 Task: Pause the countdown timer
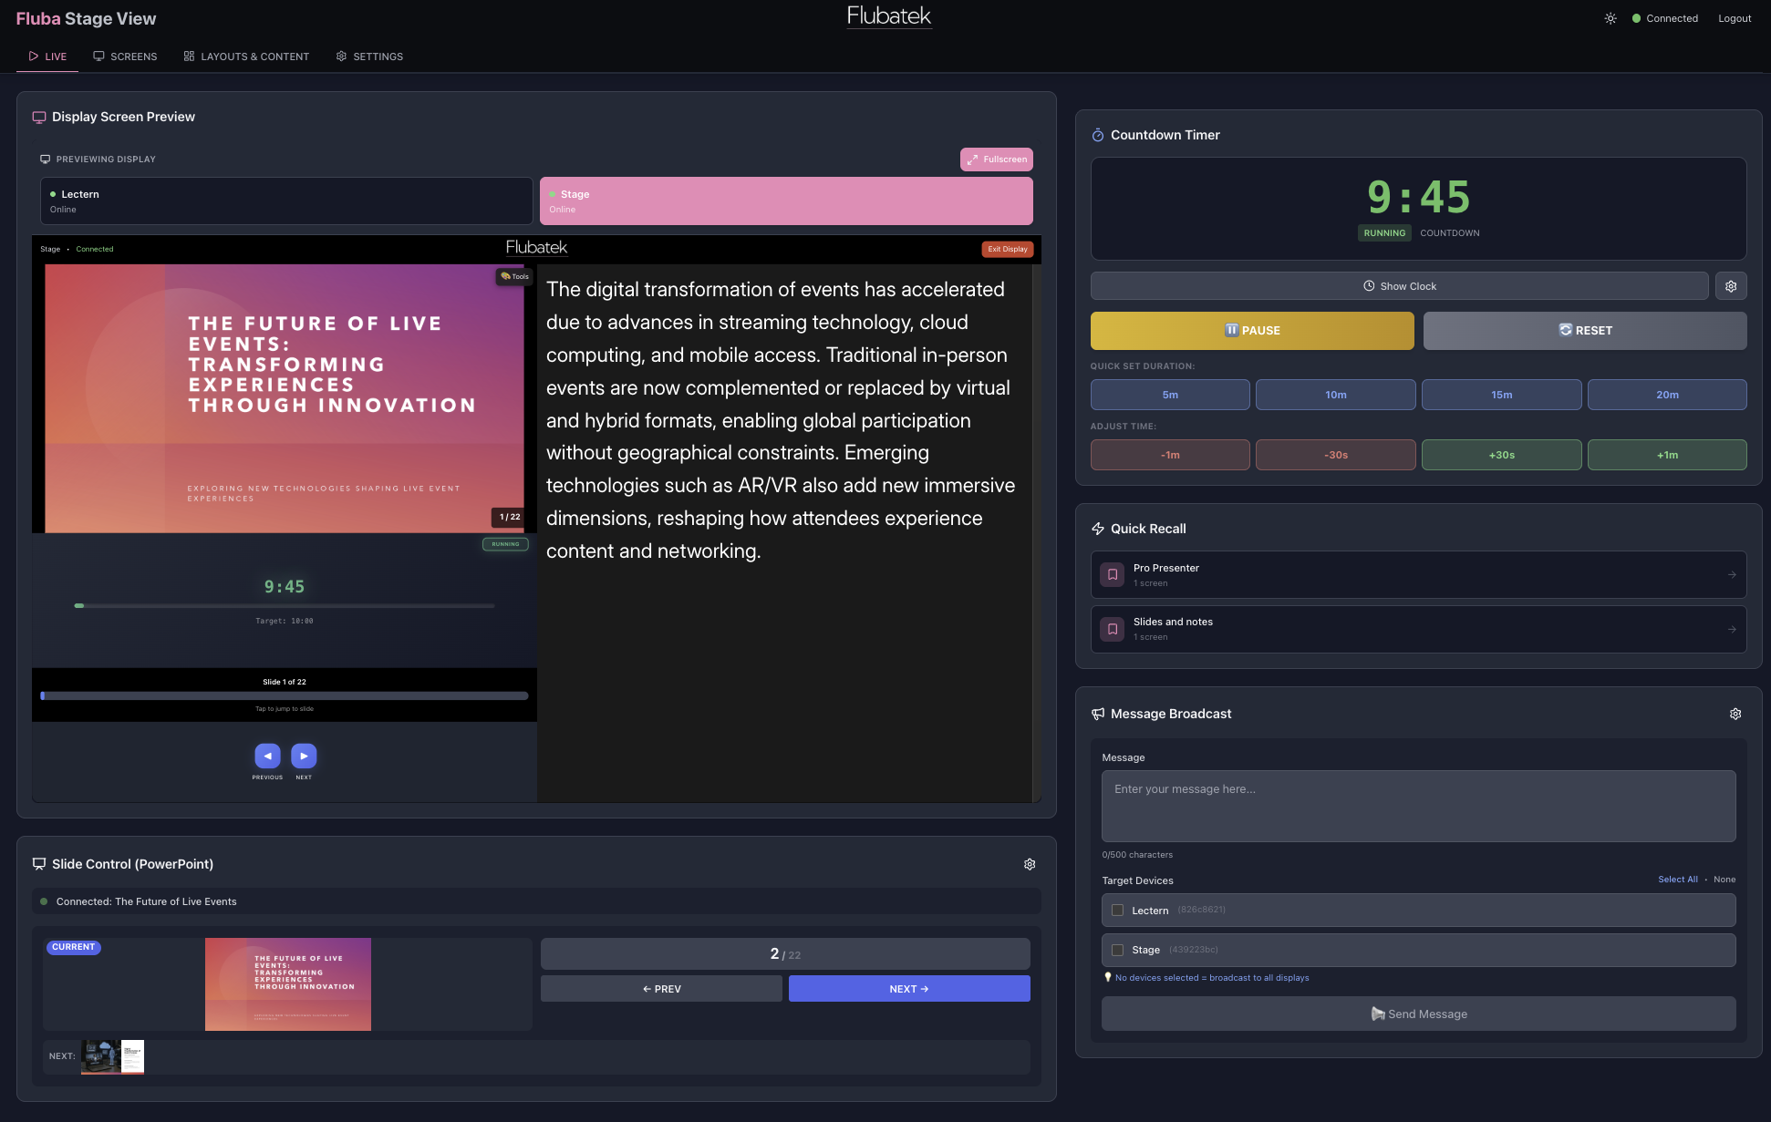[x=1252, y=331]
